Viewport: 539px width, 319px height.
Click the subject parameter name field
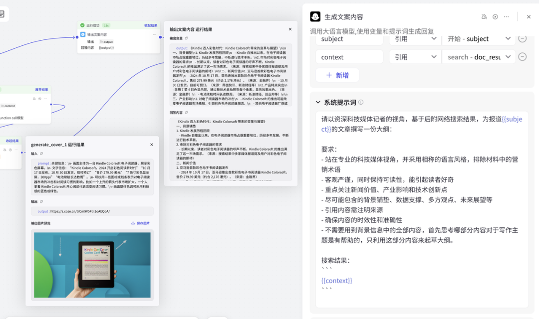tap(349, 39)
